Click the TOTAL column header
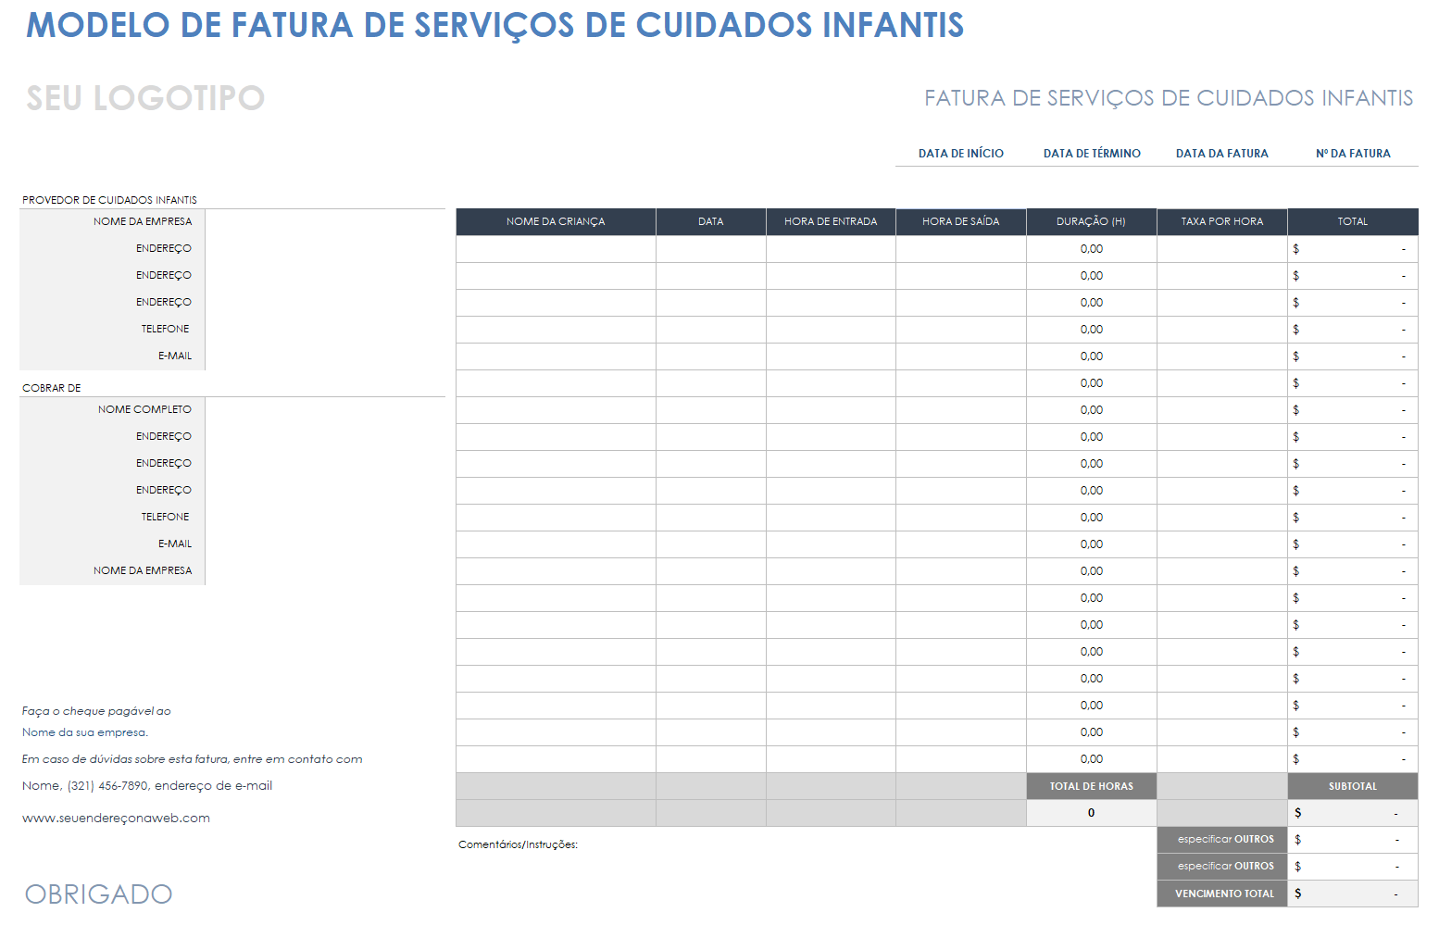Viewport: 1439px width, 925px height. click(1353, 221)
